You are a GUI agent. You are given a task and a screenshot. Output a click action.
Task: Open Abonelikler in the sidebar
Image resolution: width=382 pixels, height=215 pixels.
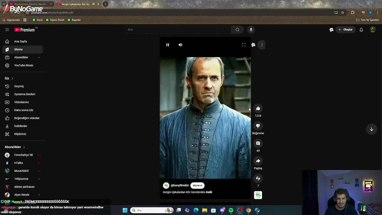click(x=23, y=57)
